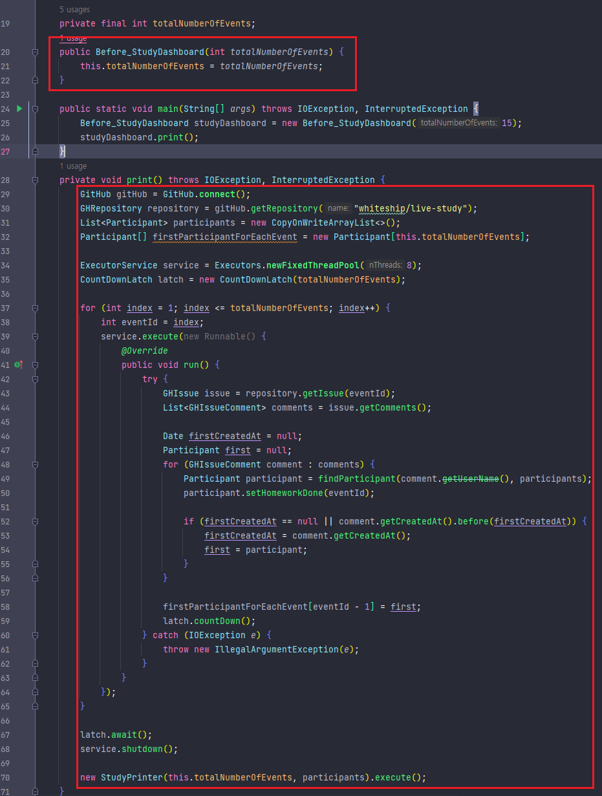Click the newFixedThreadPool method call
The image size is (602, 796).
(x=313, y=265)
